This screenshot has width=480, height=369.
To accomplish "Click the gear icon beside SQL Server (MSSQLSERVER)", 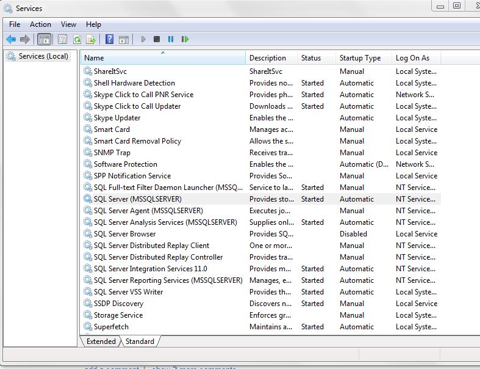I will 88,199.
